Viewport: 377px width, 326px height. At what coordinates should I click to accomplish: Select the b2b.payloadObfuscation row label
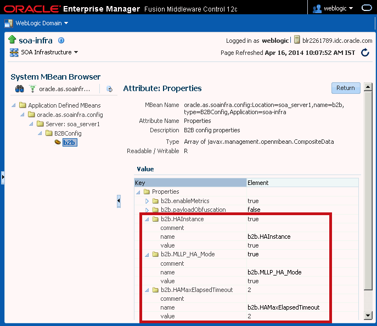193,210
